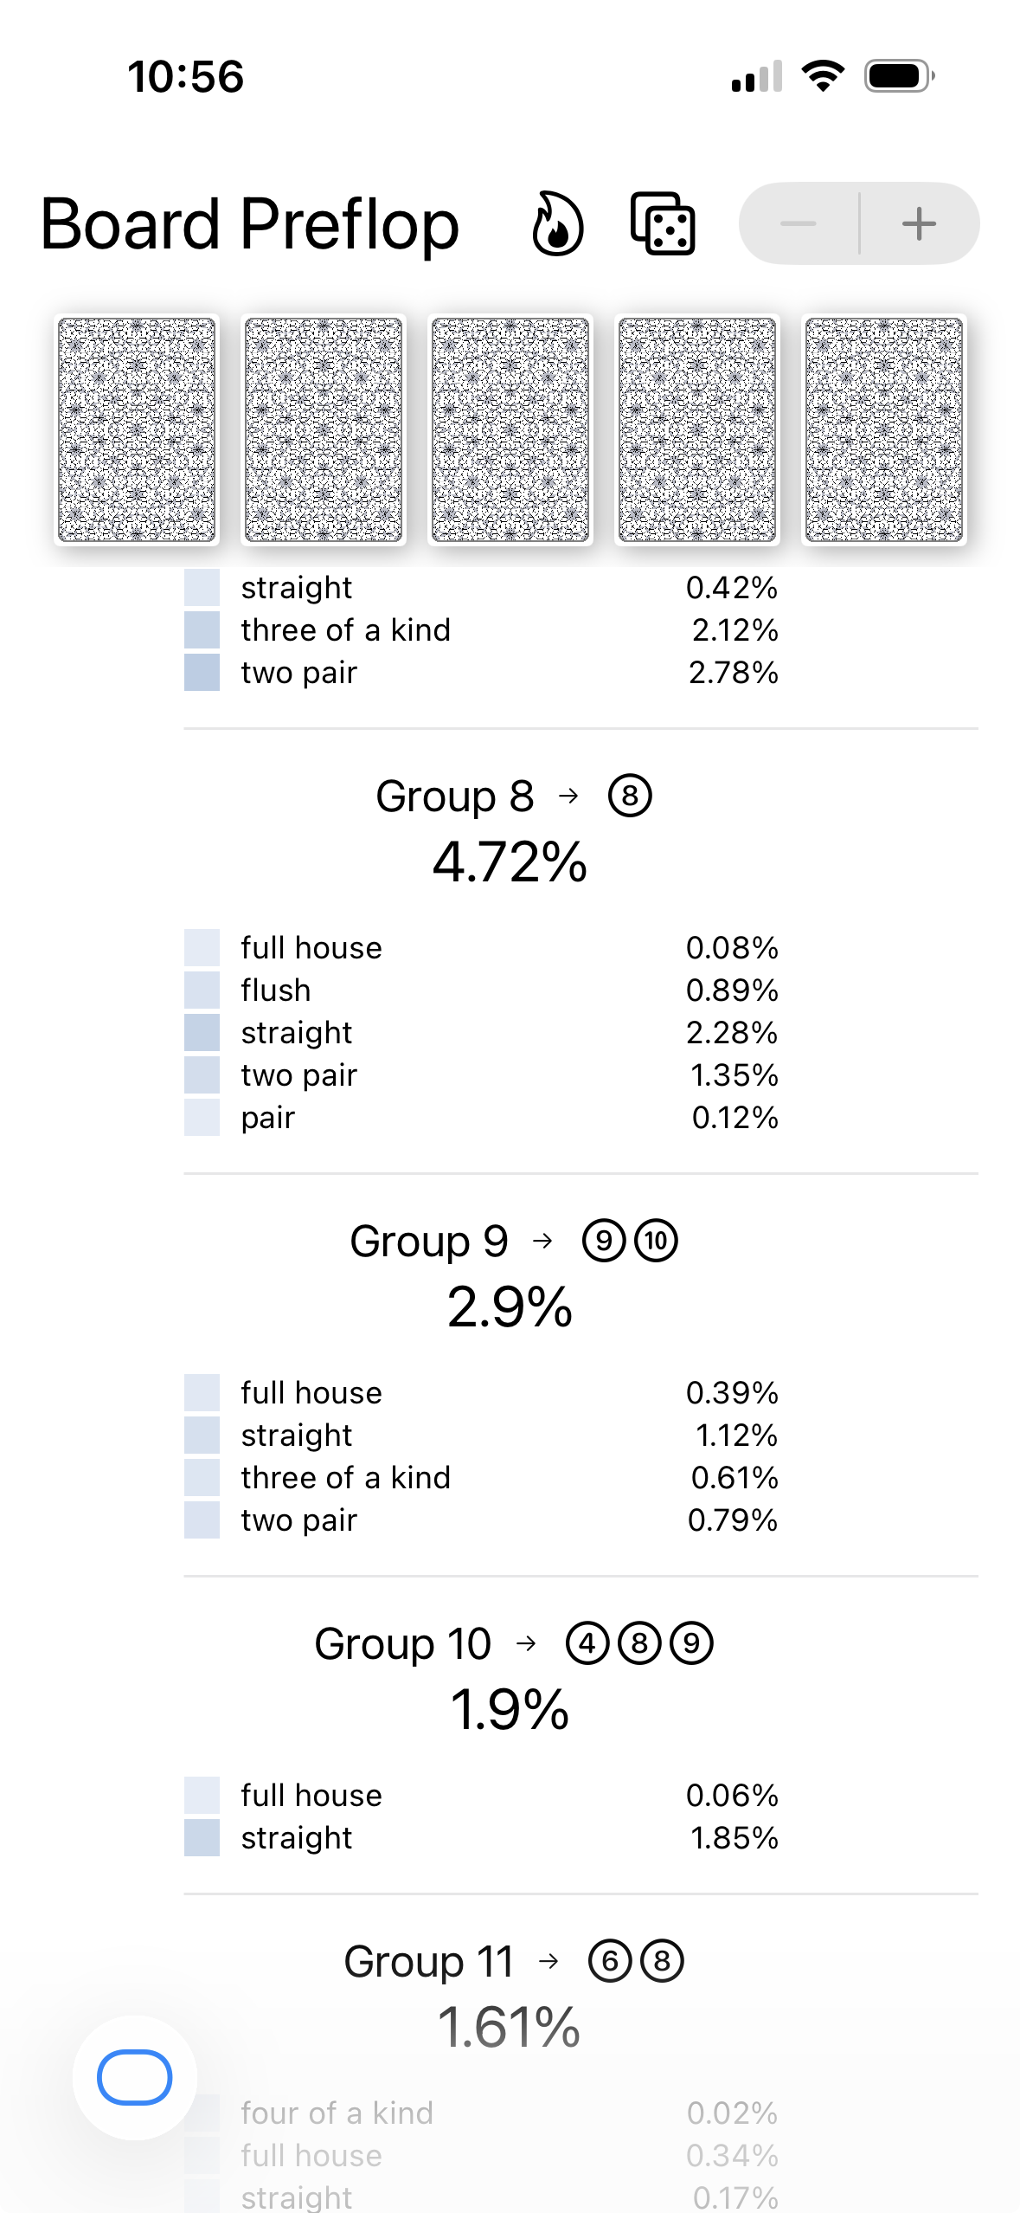Select the fifth face-down board card
The image size is (1020, 2213).
coord(883,429)
